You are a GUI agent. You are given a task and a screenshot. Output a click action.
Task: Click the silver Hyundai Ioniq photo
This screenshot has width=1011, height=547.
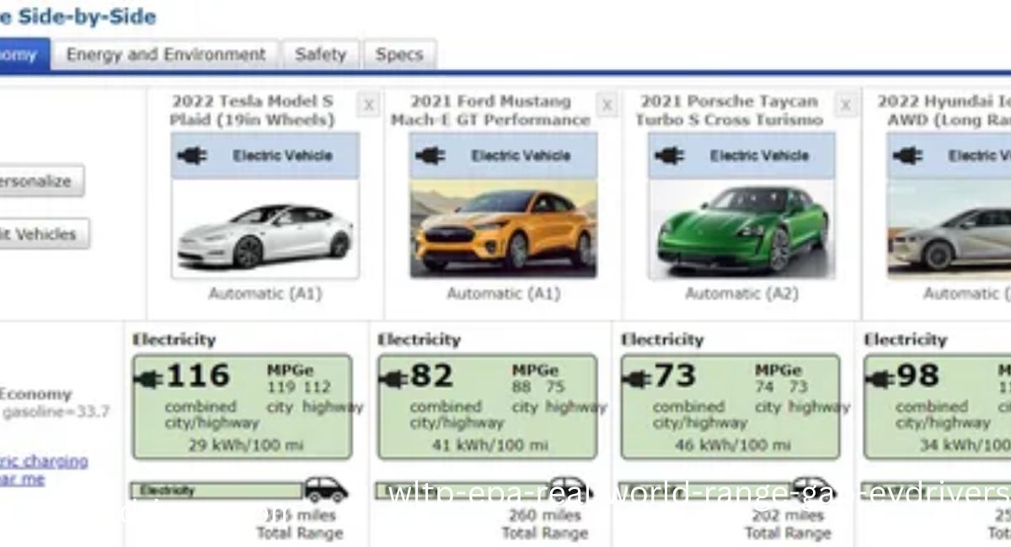tap(949, 228)
